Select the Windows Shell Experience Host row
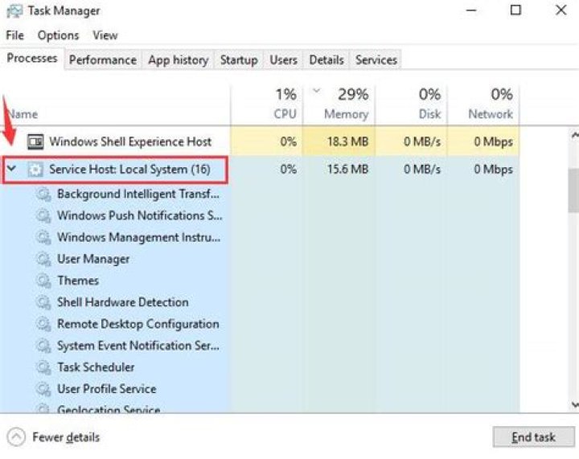Viewport: 579px width, 459px height. [260, 141]
